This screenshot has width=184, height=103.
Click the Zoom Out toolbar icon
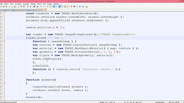coord(44,7)
